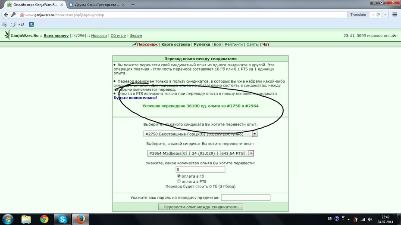Open File Explorer from the taskbar
This screenshot has height=225, width=401.
point(26,219)
